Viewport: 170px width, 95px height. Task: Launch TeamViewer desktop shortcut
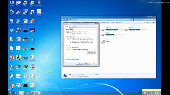(x=19, y=22)
